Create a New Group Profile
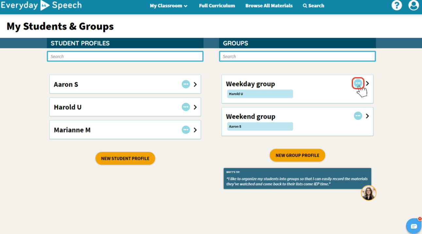422x234 pixels. click(x=297, y=155)
